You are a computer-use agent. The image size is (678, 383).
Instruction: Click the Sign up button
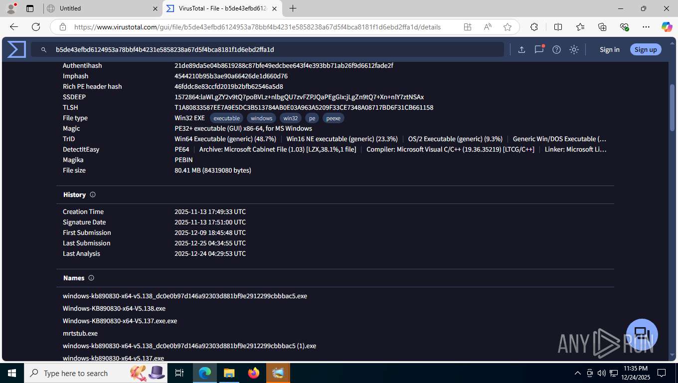click(646, 49)
